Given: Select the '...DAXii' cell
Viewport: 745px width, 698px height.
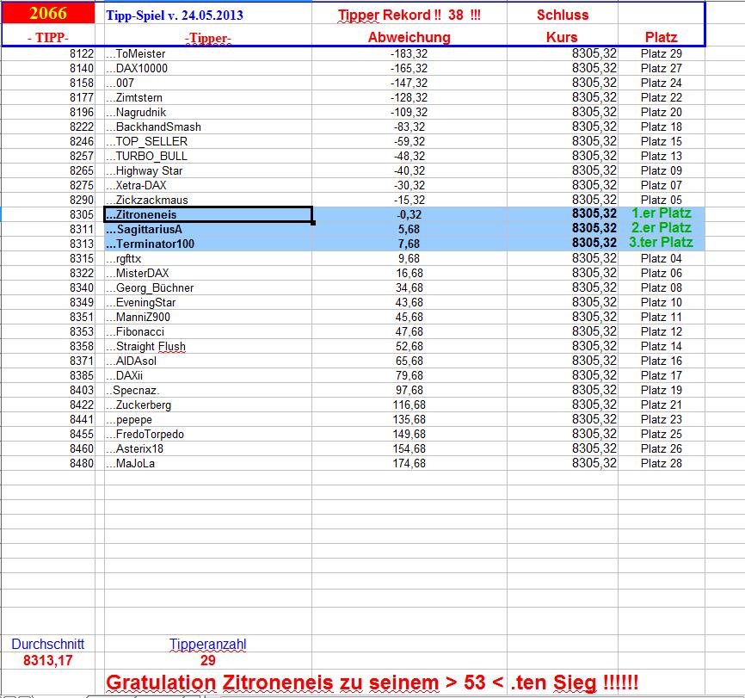Looking at the screenshot, I should click(x=208, y=375).
